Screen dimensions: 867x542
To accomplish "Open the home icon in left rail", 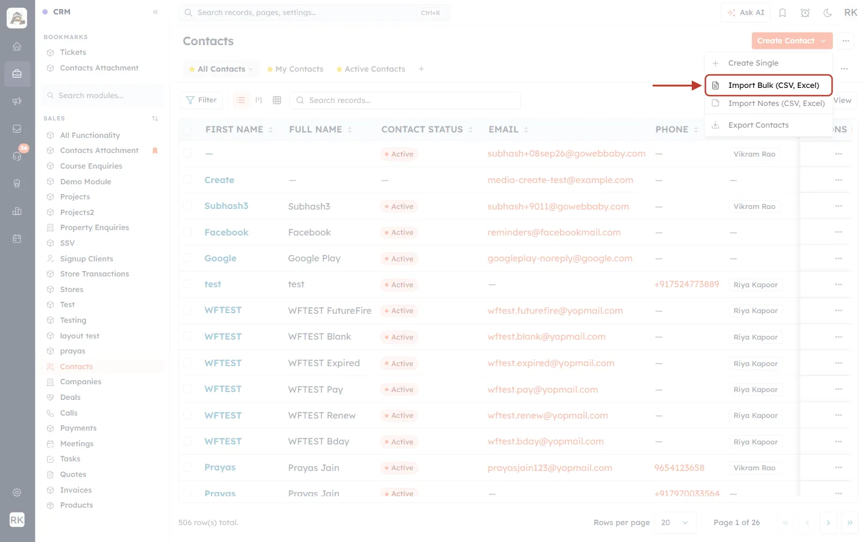I will [17, 46].
